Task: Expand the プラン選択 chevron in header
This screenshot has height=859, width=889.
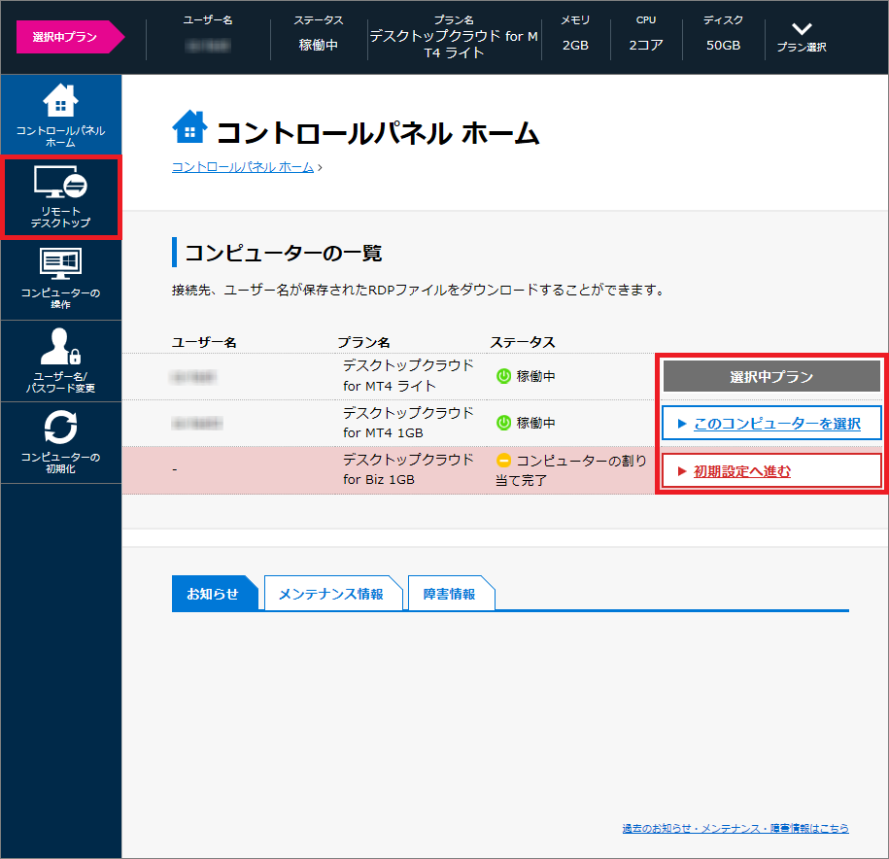Action: [802, 28]
